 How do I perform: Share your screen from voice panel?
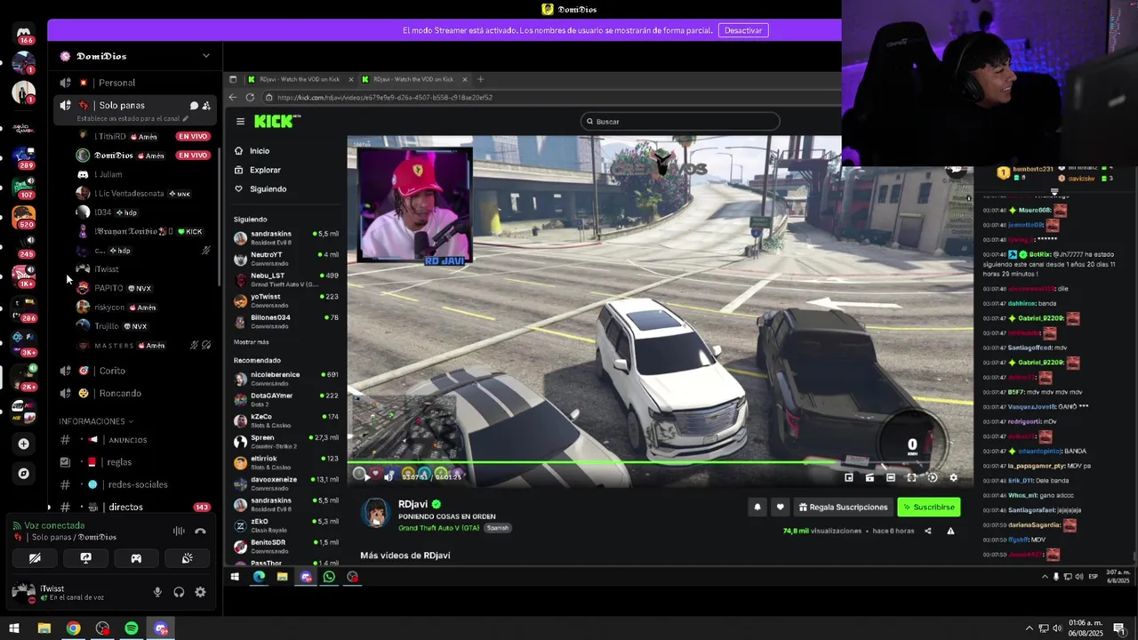[85, 558]
